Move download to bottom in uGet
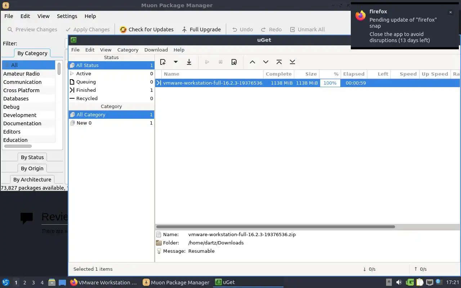Viewport: 461px width, 288px height. [x=292, y=62]
